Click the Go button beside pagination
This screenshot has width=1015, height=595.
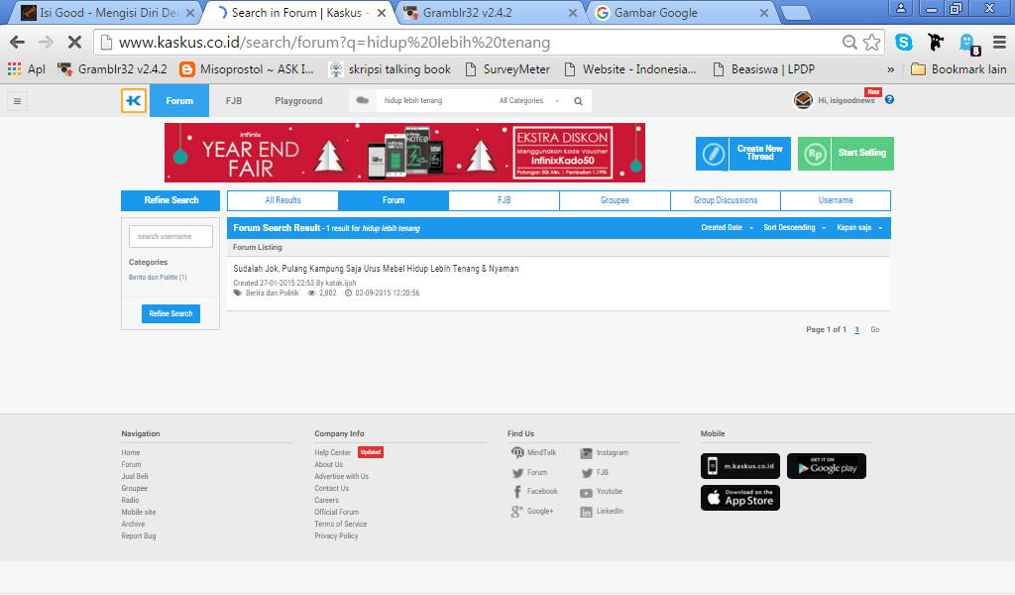click(x=875, y=329)
